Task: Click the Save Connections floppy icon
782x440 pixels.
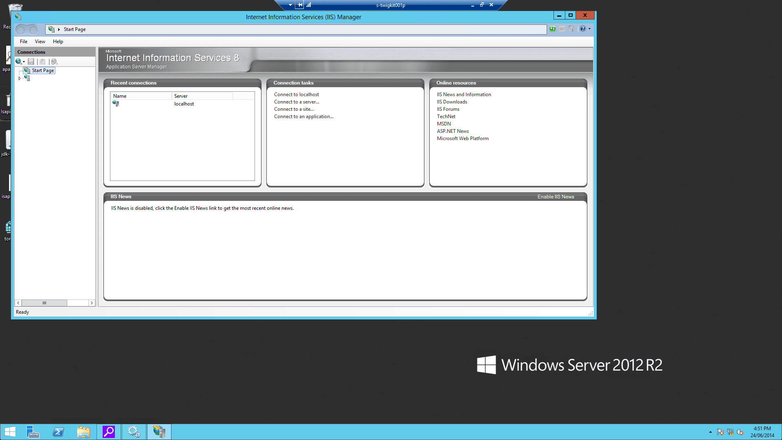Action: pos(31,62)
